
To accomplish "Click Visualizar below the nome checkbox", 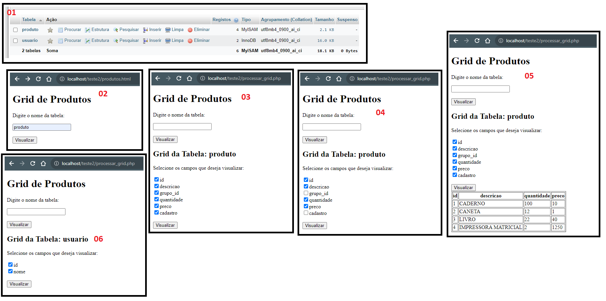I will click(x=19, y=284).
